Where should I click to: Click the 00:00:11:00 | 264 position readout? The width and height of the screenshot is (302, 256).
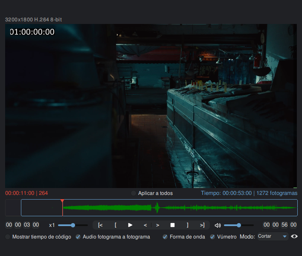click(x=26, y=193)
